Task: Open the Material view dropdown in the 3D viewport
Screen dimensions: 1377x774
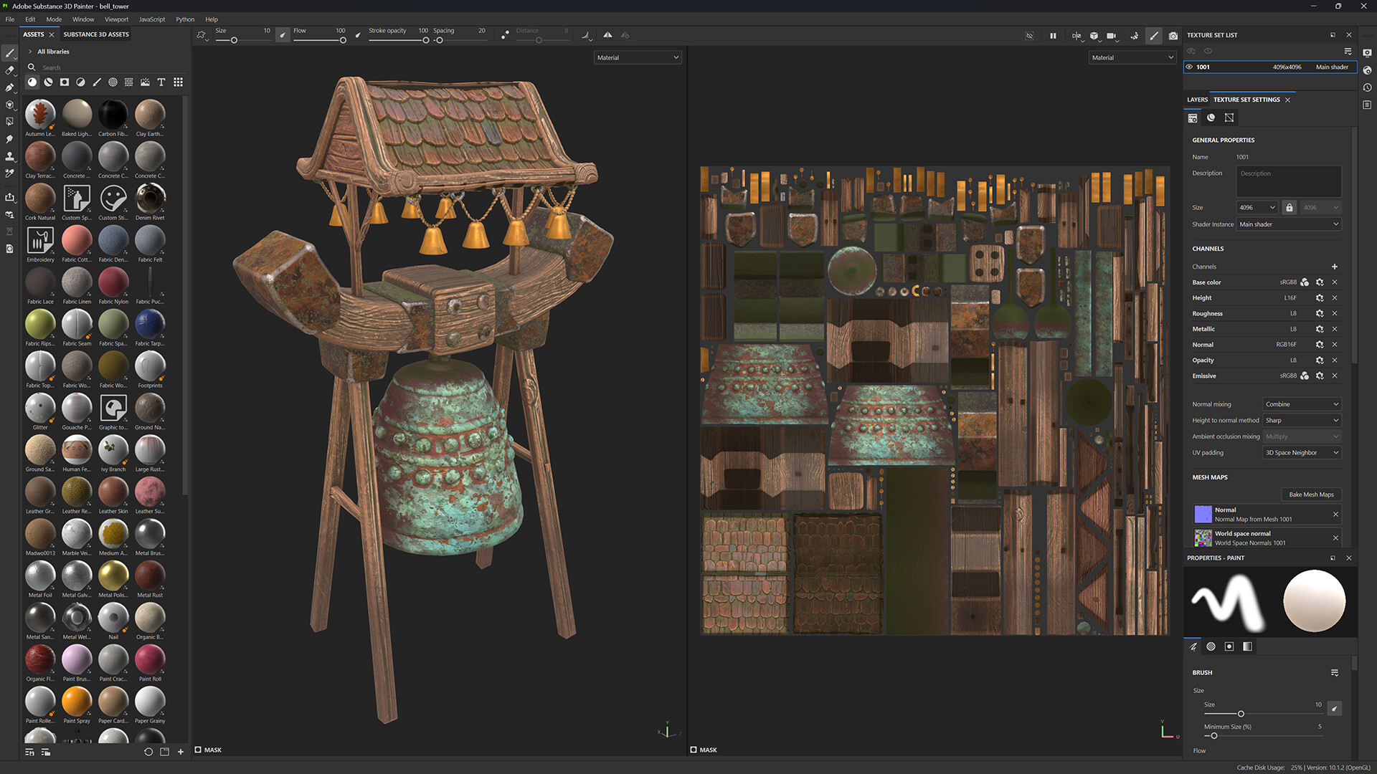Action: (x=637, y=57)
